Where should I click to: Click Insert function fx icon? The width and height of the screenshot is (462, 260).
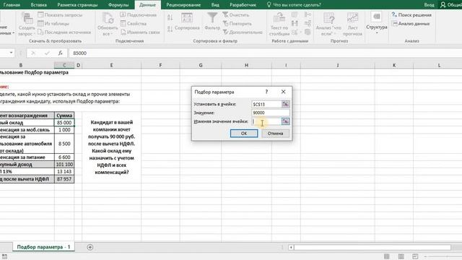pyautogui.click(x=60, y=53)
